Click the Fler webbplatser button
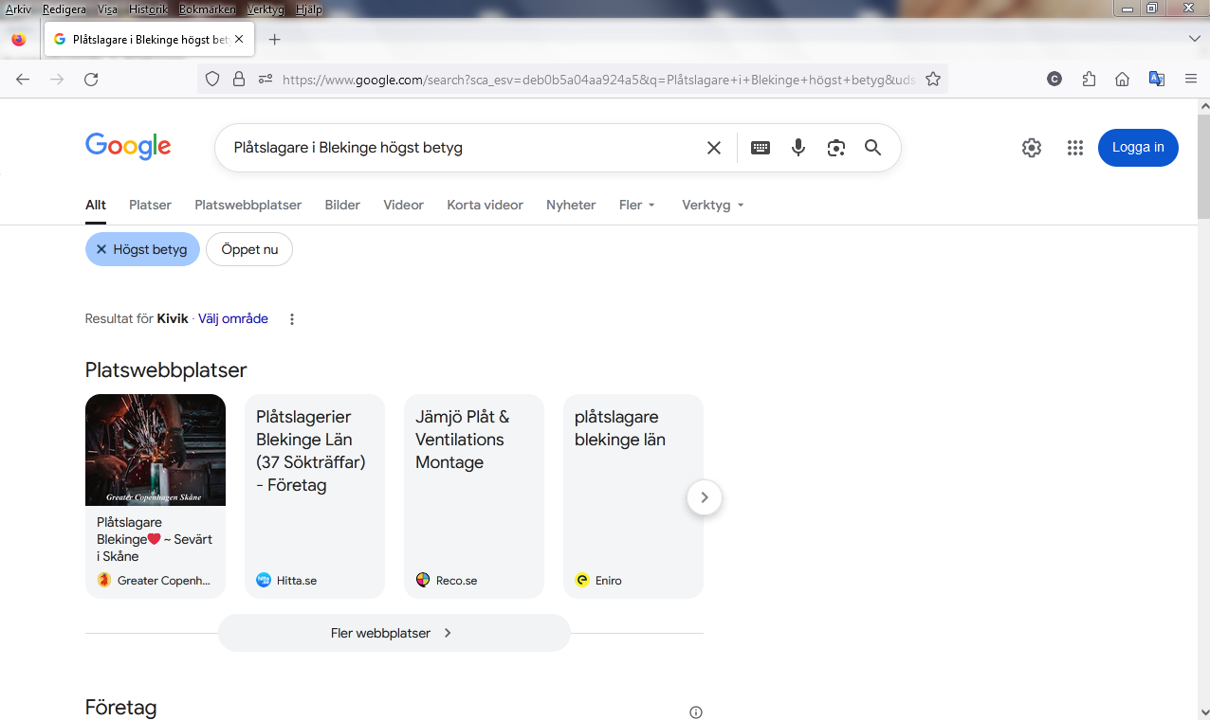Viewport: 1210px width, 720px height. [x=394, y=633]
